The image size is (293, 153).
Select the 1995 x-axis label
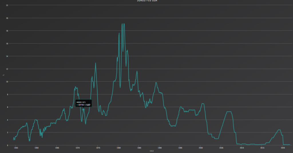pos(180,148)
